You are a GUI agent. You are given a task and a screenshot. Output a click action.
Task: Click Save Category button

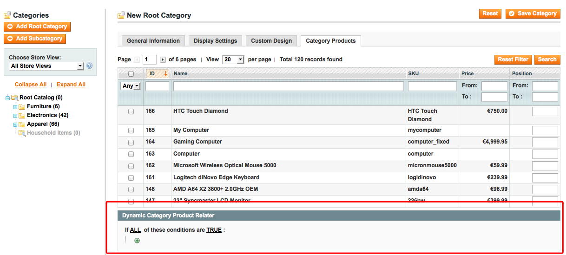tap(533, 14)
